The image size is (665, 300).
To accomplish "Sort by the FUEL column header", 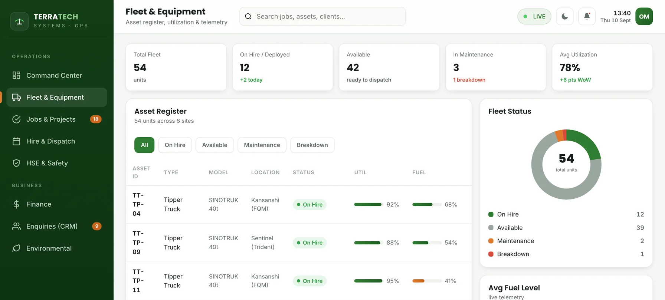I will pos(419,172).
